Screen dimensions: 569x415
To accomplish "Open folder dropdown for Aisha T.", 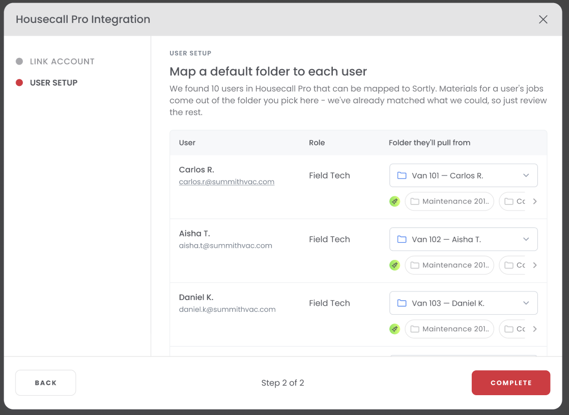I will click(464, 240).
